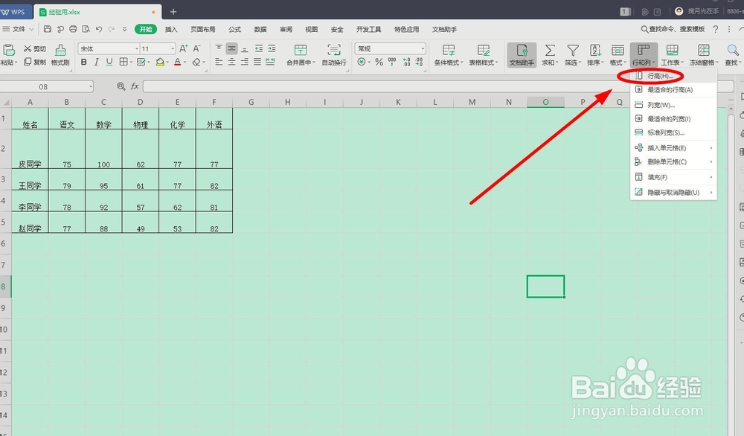The width and height of the screenshot is (744, 436).
Task: Open Freeze Panes (冻结窗格)
Action: click(x=704, y=55)
